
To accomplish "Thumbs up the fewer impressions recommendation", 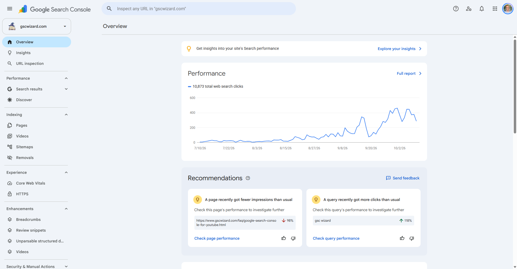I will point(284,238).
